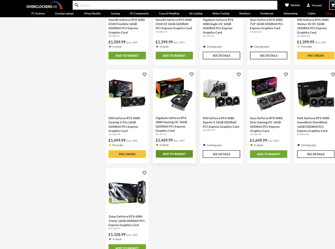The width and height of the screenshot is (335, 249).
Task: Add Zotac Trinity to basket
Action: [127, 247]
